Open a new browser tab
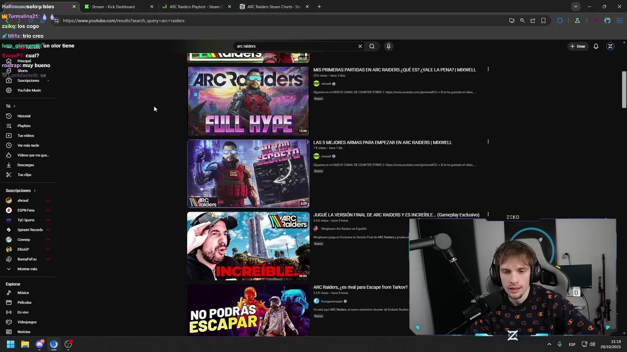The image size is (627, 352). click(319, 7)
